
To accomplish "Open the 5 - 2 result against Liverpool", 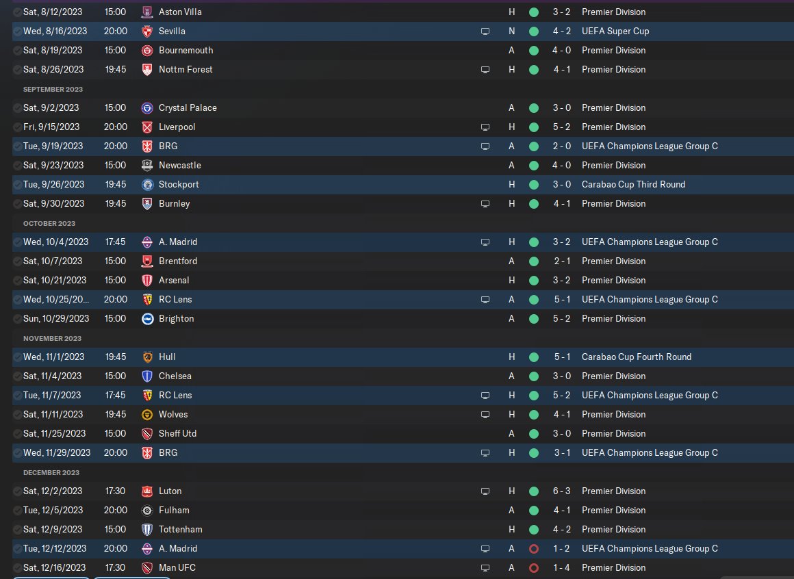I will [x=561, y=127].
